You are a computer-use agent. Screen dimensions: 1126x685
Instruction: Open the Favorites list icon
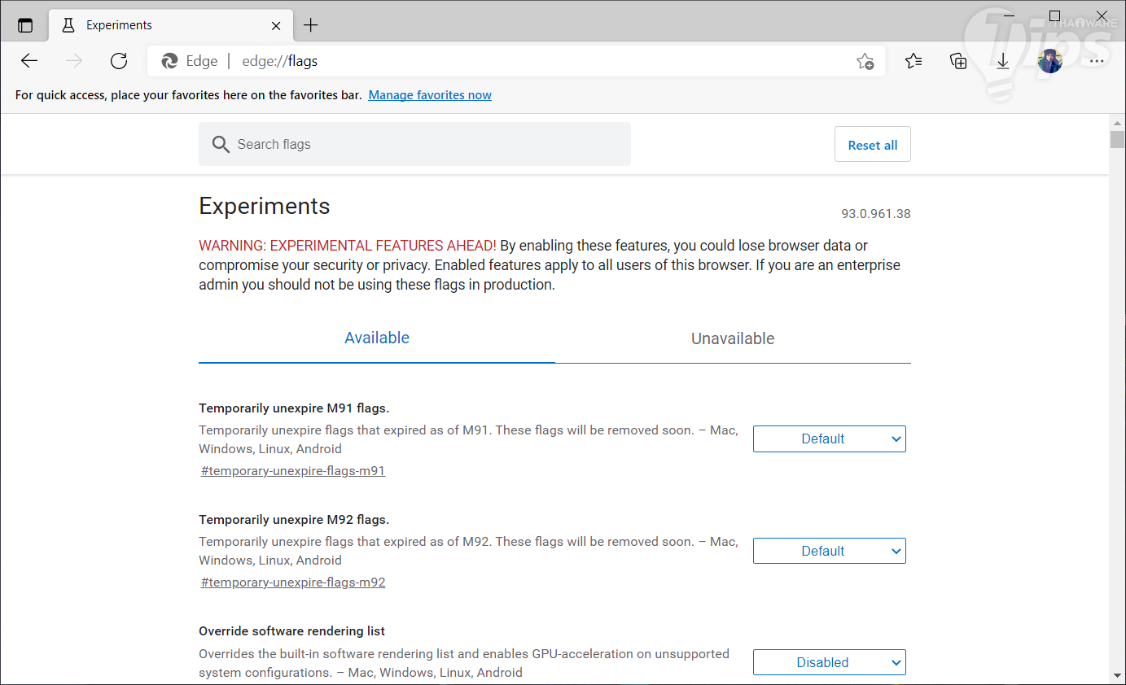click(914, 61)
